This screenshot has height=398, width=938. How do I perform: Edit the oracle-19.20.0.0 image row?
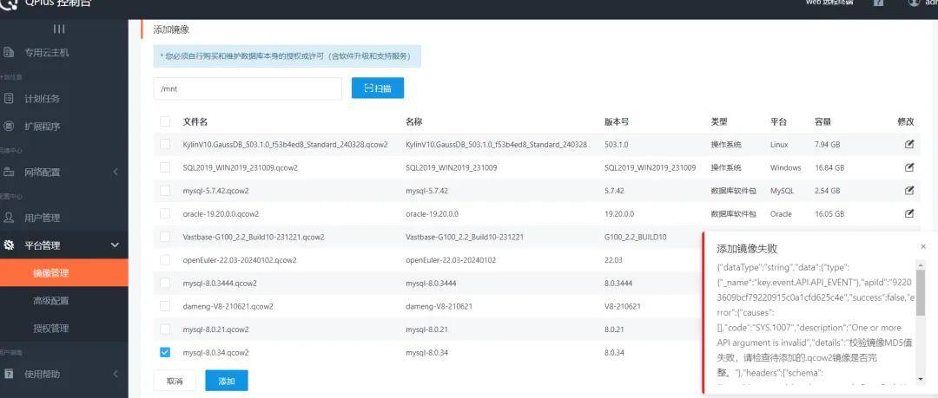click(x=908, y=213)
